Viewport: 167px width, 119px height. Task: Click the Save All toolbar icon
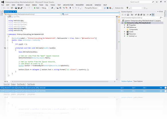pos(21,8)
